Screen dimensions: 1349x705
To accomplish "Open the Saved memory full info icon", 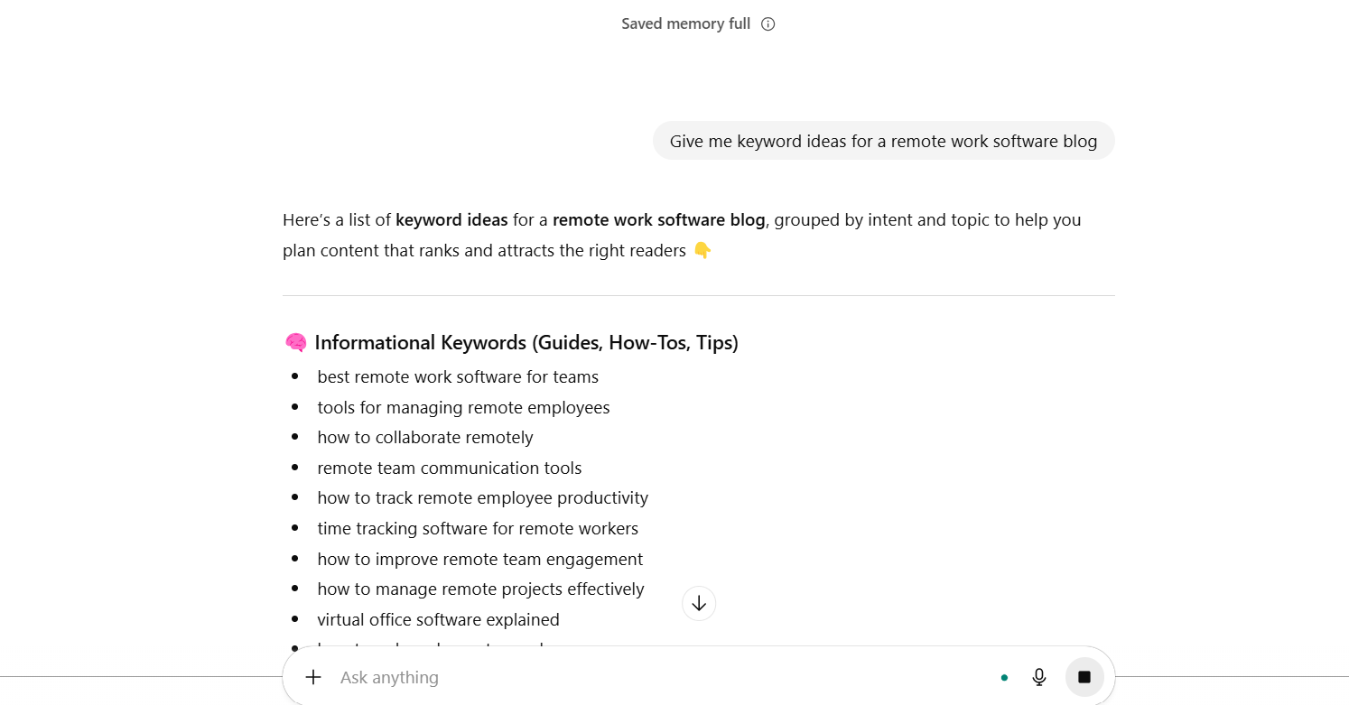I will pos(767,23).
